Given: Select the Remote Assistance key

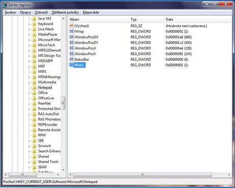Looking at the screenshot, I should (x=49, y=130).
